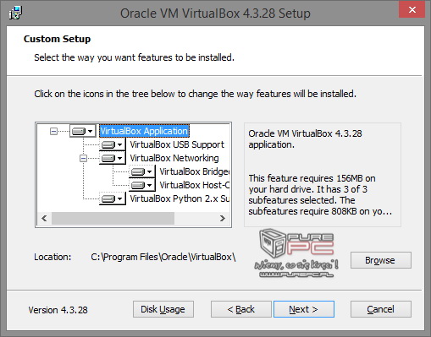Click the installer icon in title bar

click(x=15, y=13)
